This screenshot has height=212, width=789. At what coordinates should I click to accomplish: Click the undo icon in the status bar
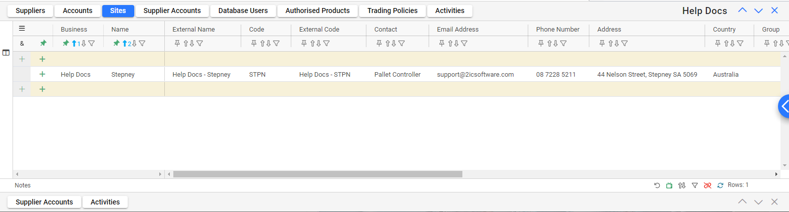pyautogui.click(x=657, y=185)
